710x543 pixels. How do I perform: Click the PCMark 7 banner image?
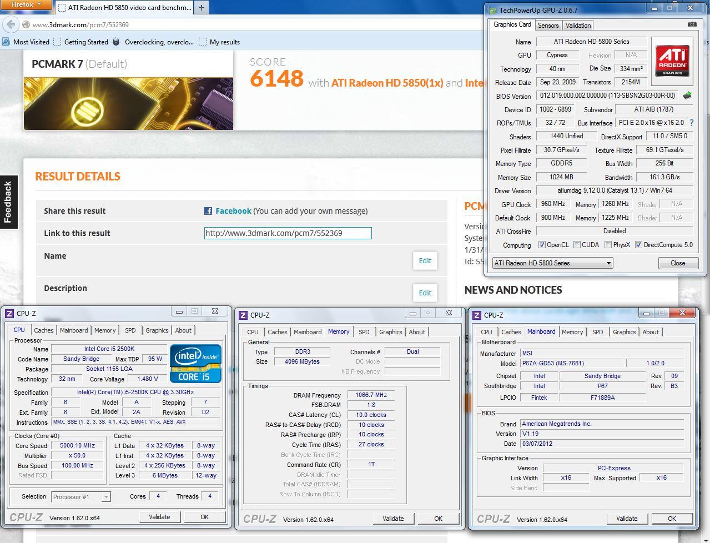128,103
